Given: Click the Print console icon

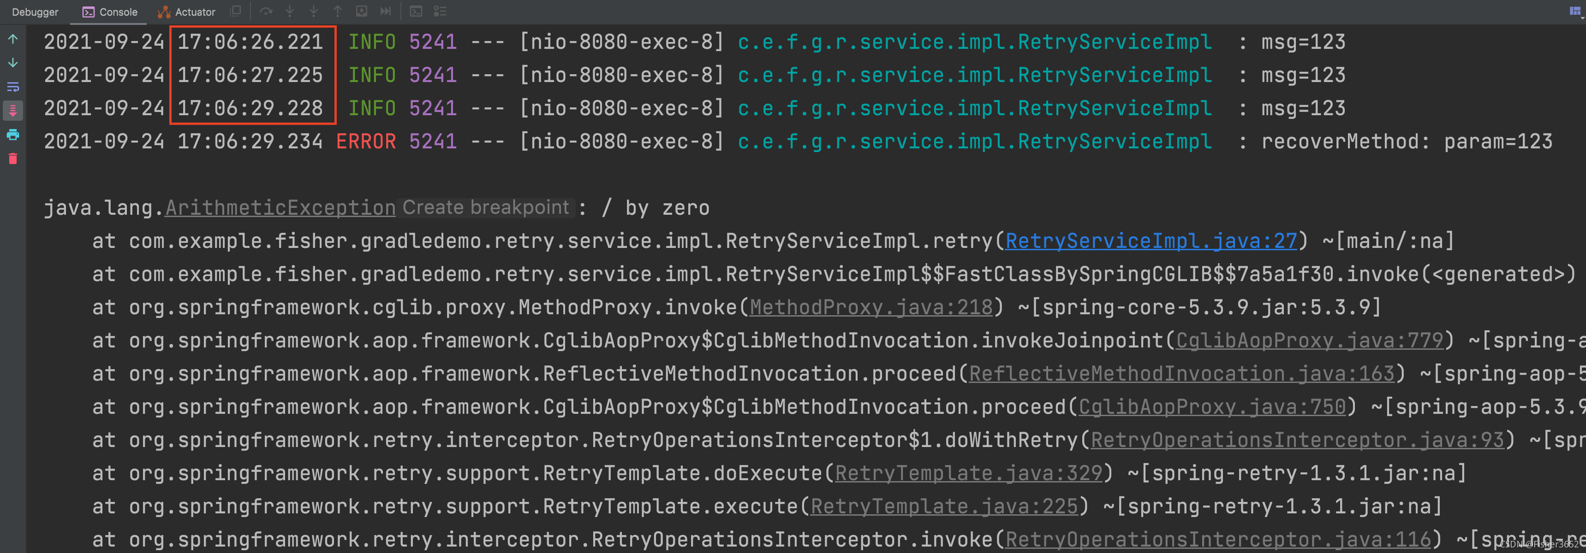Looking at the screenshot, I should coord(13,135).
